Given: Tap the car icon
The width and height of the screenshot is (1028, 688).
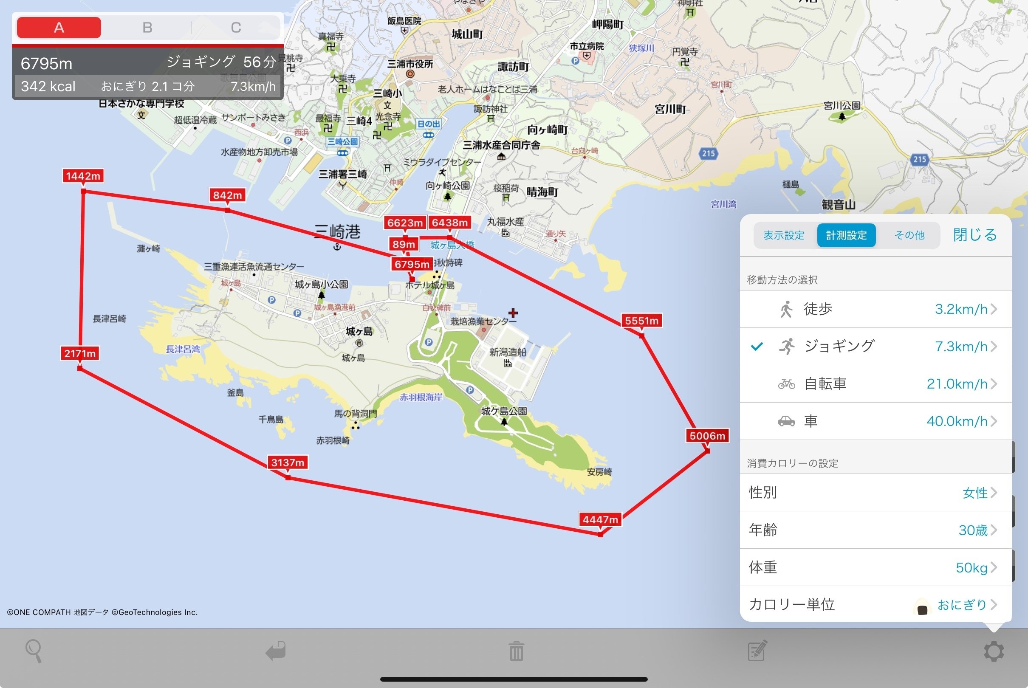Looking at the screenshot, I should click(x=786, y=422).
